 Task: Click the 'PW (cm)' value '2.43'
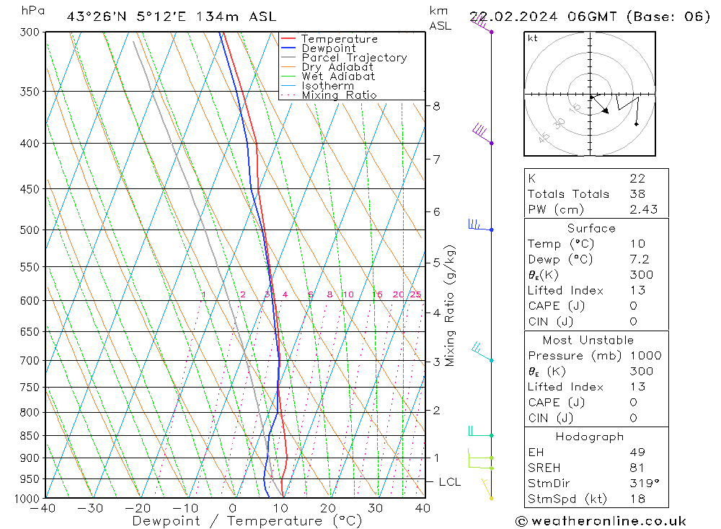coord(644,209)
